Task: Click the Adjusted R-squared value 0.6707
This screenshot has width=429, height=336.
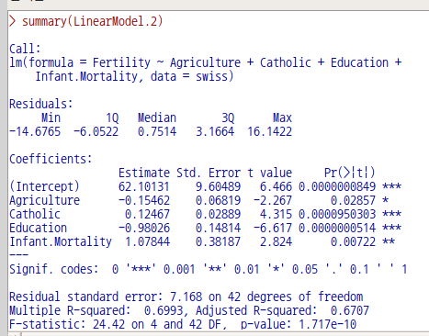Action: (x=350, y=310)
